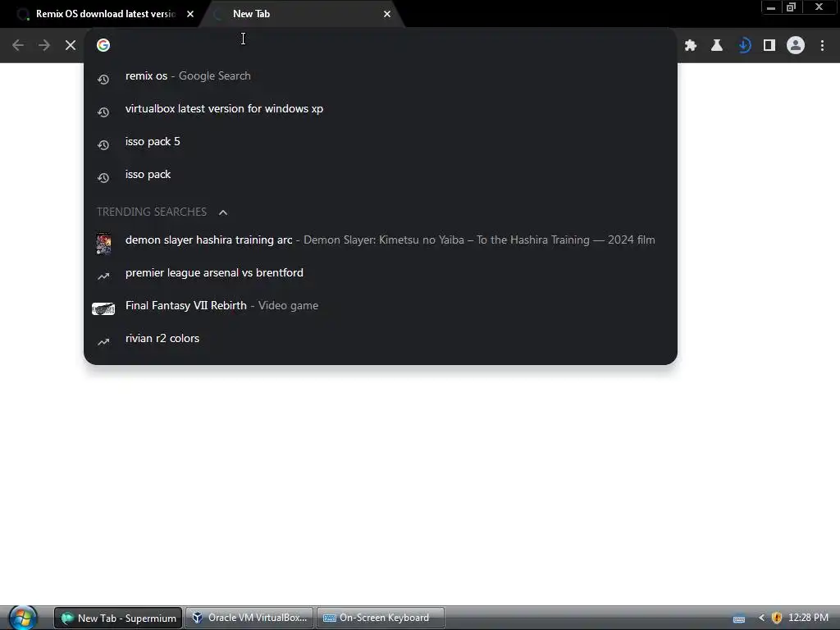Collapse the Trending Searches section
Image resolution: width=840 pixels, height=630 pixels.
[x=223, y=212]
